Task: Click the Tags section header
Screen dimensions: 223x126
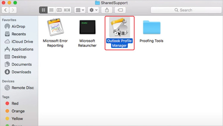Action: [6, 97]
